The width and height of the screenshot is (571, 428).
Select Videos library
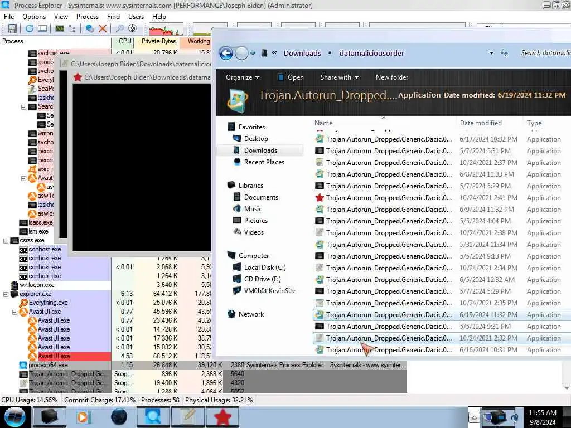tap(254, 232)
